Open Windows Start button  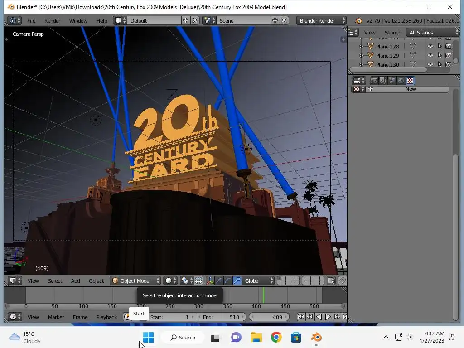pyautogui.click(x=148, y=337)
